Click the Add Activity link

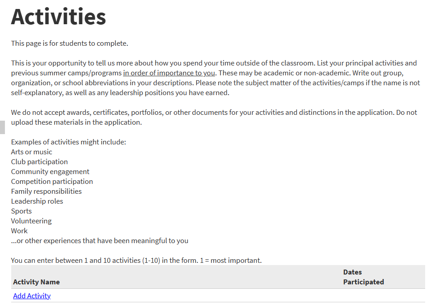(x=32, y=296)
